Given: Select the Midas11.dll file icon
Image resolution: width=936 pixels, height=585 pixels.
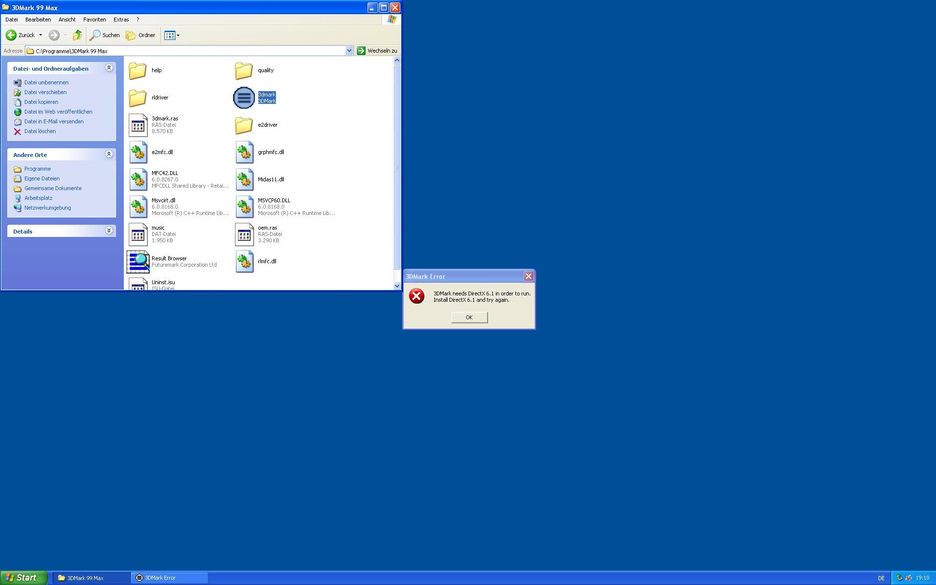Looking at the screenshot, I should tap(244, 180).
